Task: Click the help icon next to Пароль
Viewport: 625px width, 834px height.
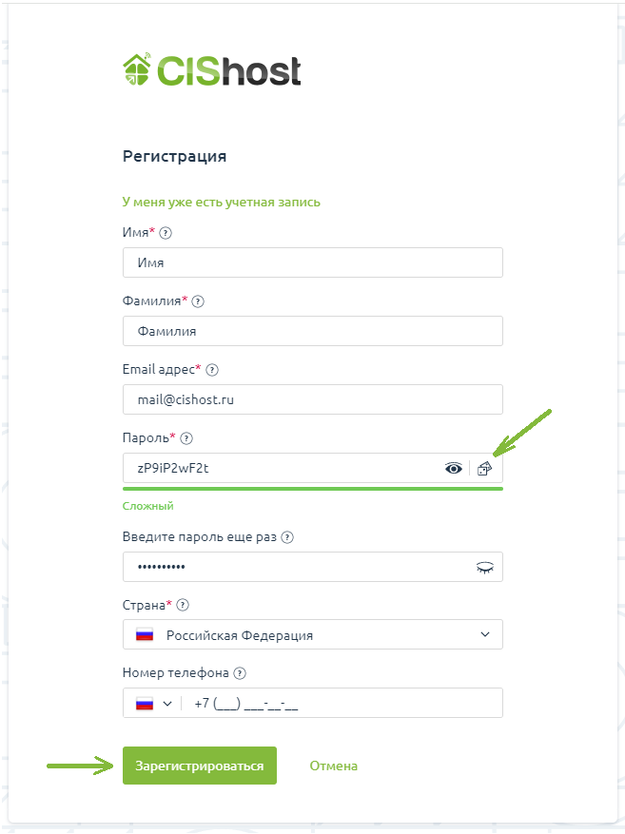Action: (186, 438)
